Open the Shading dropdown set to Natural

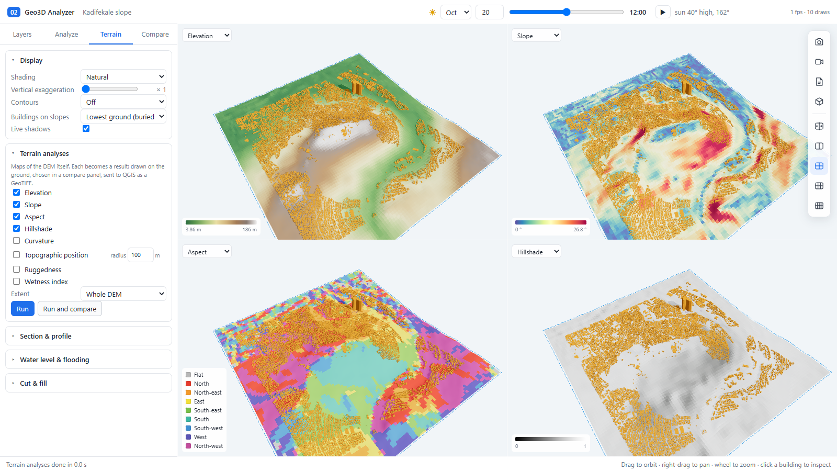coord(123,76)
